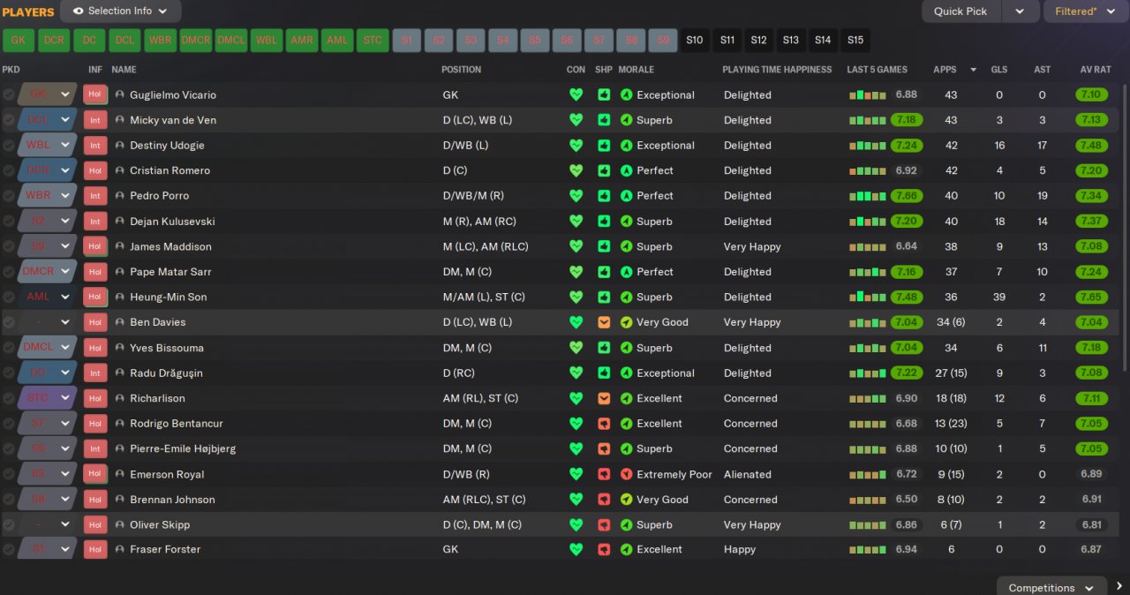The height and width of the screenshot is (595, 1130).
Task: Click Pedro Porro's last 5 games bars
Action: (x=867, y=196)
